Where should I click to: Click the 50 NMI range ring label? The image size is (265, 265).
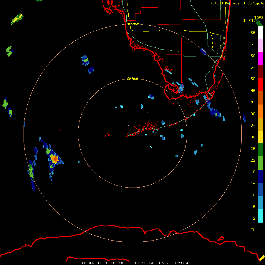pyautogui.click(x=132, y=79)
